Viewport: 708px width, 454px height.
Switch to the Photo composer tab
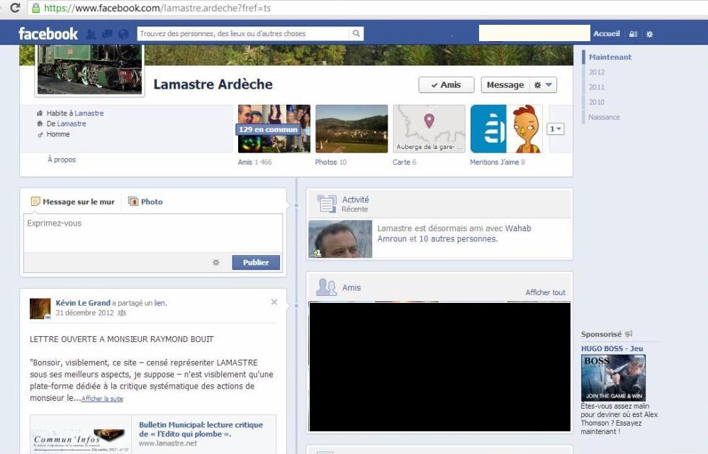145,201
